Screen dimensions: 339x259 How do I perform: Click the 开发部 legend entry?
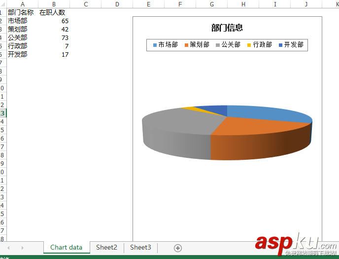click(x=291, y=45)
